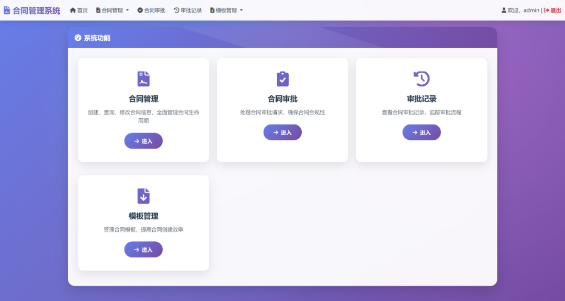Click the 合同管理系统 logo icon in navbar

[7, 10]
